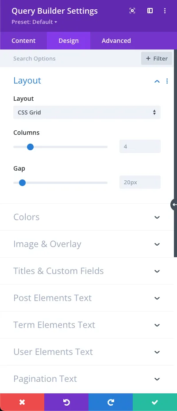
Task: Open the three-dot settings menu in header
Action: [165, 11]
